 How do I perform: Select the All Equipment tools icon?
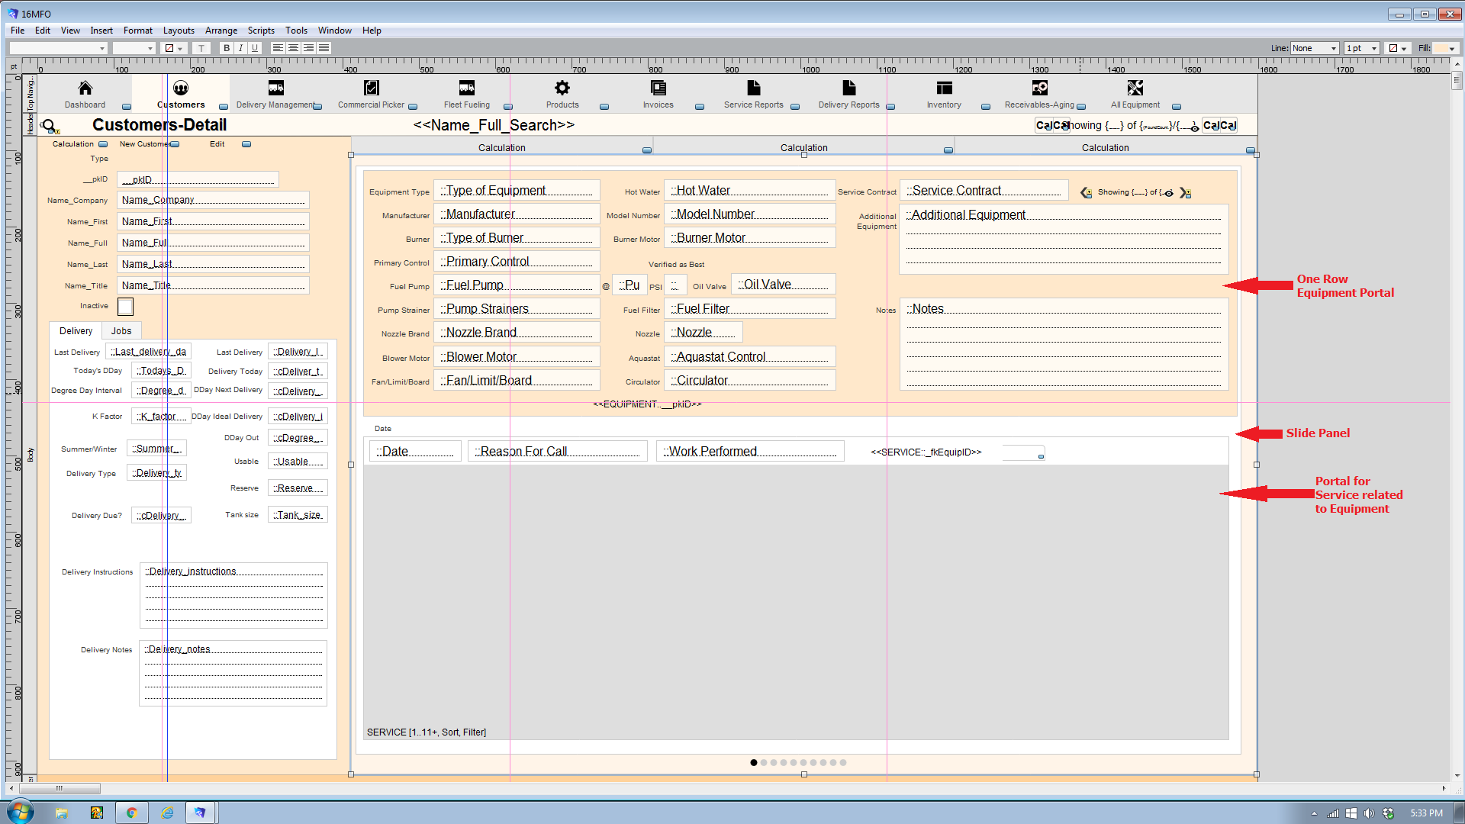coord(1135,89)
